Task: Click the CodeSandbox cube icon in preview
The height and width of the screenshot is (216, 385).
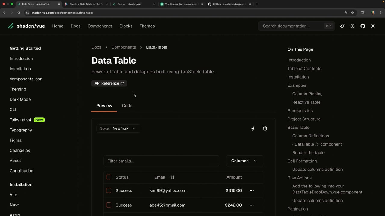Action: tap(265, 128)
